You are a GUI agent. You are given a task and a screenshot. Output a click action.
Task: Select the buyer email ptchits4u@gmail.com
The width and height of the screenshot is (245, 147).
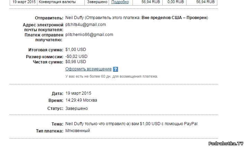[85, 25]
